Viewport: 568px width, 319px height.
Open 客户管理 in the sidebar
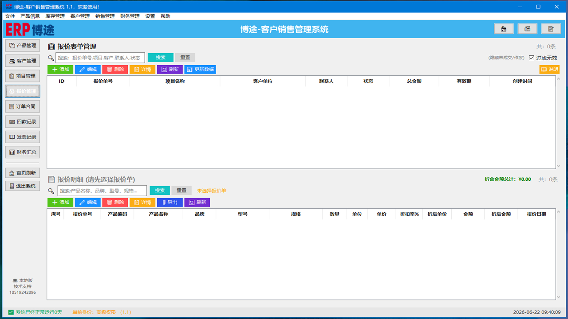(23, 61)
